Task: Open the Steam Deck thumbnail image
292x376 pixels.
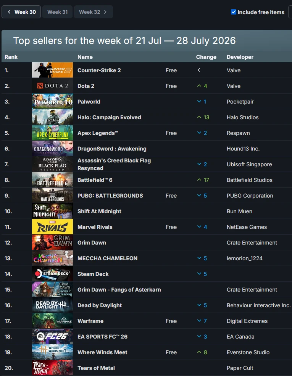Action: [x=52, y=274]
